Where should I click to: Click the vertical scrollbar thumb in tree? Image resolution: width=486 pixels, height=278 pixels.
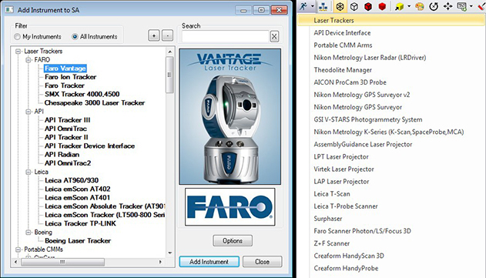pyautogui.click(x=169, y=75)
